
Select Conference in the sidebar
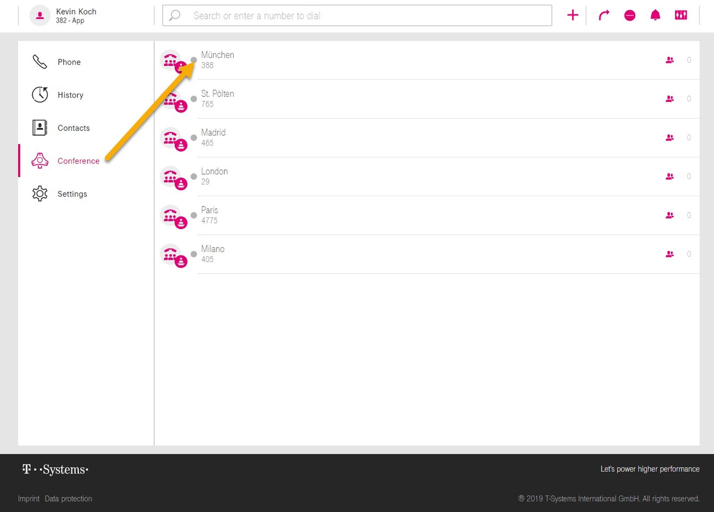78,161
